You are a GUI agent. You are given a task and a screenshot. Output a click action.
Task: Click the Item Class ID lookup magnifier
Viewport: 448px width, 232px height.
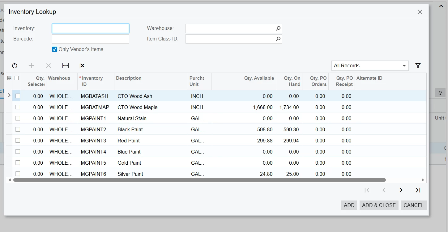(x=278, y=39)
